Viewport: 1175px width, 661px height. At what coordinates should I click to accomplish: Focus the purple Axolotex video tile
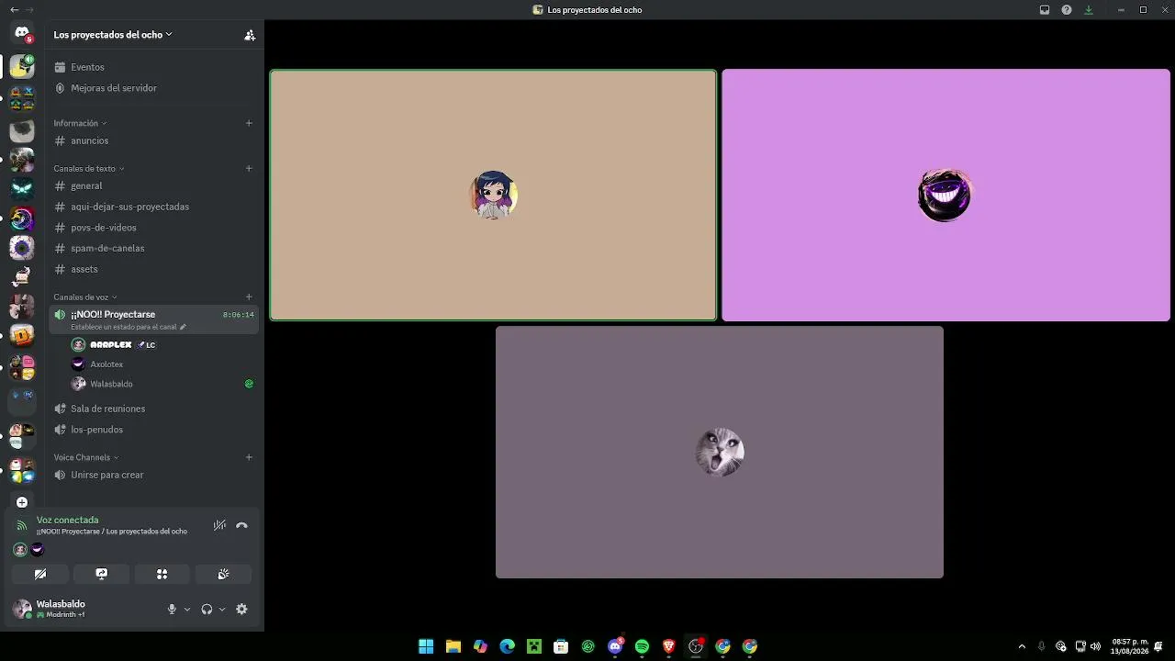[946, 196]
